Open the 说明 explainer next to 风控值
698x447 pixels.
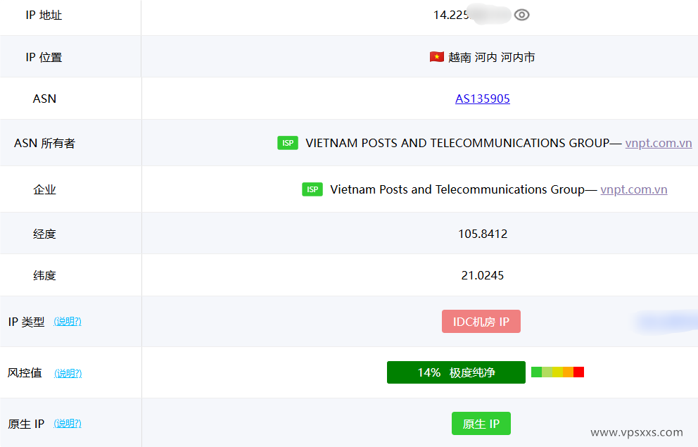[68, 373]
